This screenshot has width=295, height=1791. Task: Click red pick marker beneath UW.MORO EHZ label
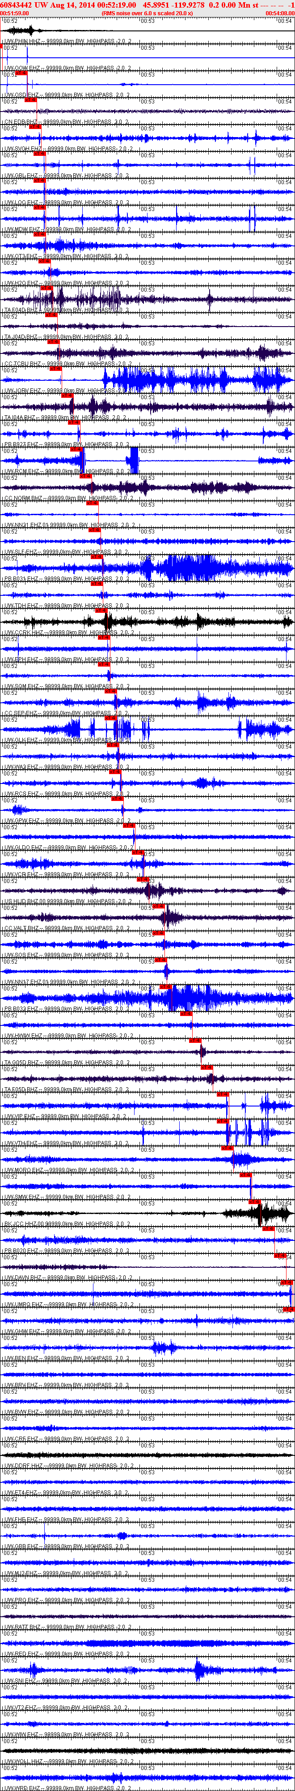click(246, 1174)
